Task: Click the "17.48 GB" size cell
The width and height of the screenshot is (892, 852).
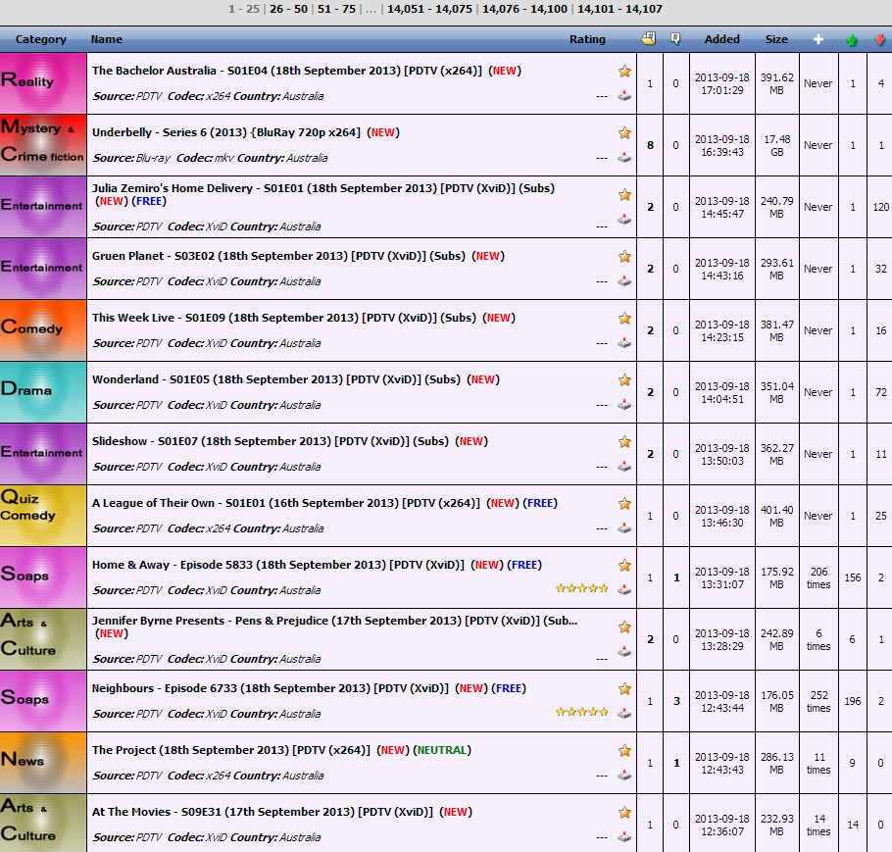Action: pos(777,145)
